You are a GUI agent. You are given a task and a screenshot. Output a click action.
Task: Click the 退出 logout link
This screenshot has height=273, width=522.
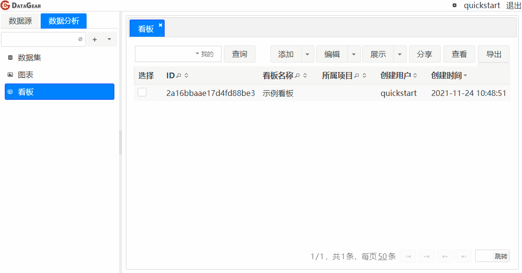pyautogui.click(x=513, y=6)
